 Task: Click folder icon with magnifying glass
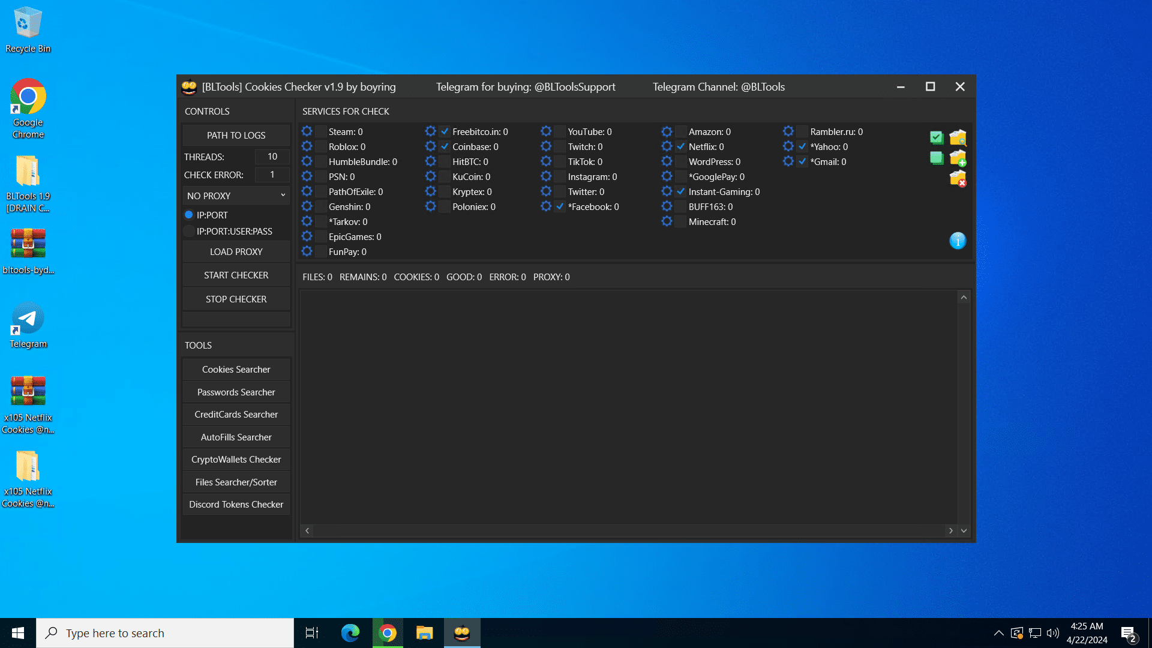(x=958, y=137)
